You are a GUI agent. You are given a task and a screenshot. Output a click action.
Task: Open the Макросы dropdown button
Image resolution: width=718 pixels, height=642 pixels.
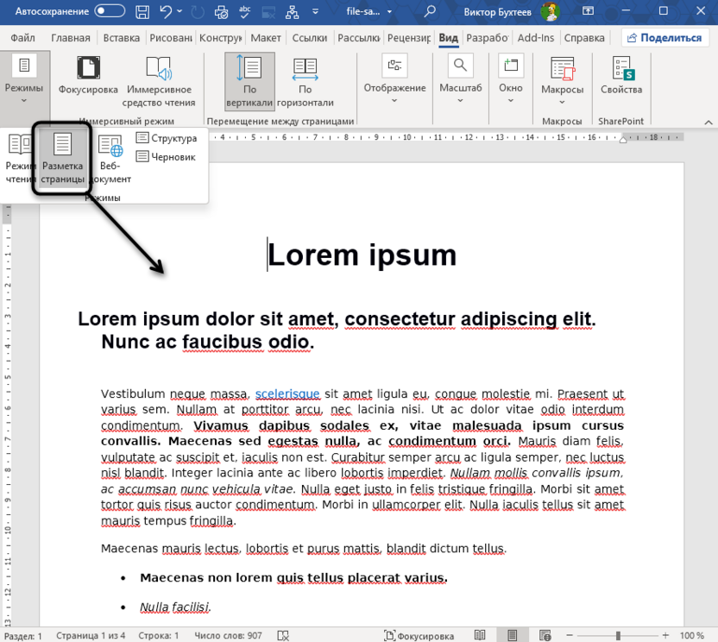563,80
